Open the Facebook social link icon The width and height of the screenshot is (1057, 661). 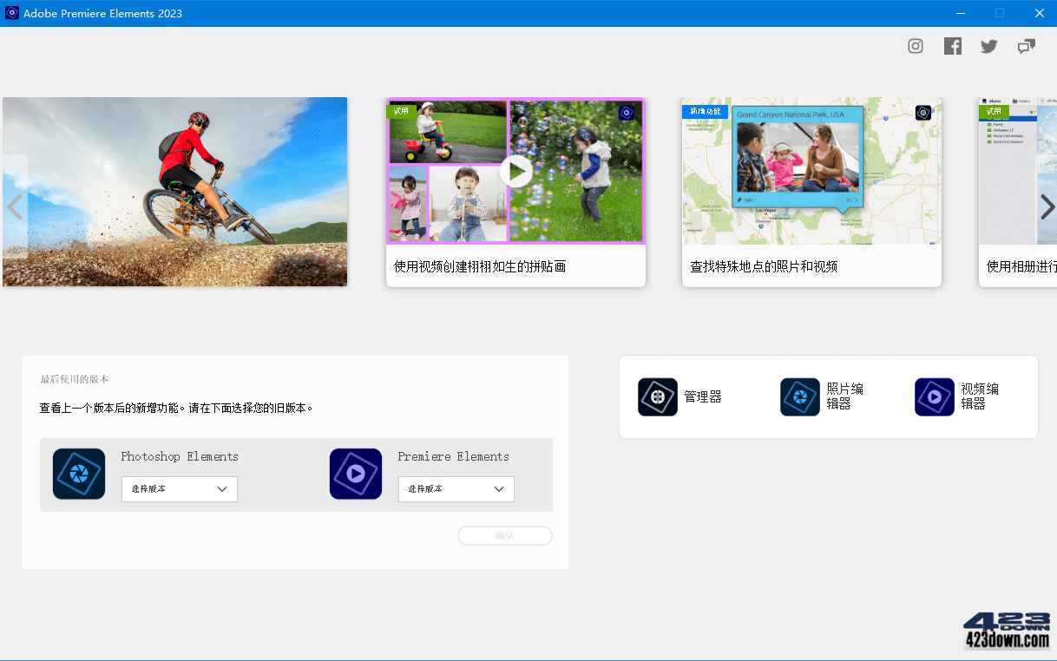(x=953, y=47)
